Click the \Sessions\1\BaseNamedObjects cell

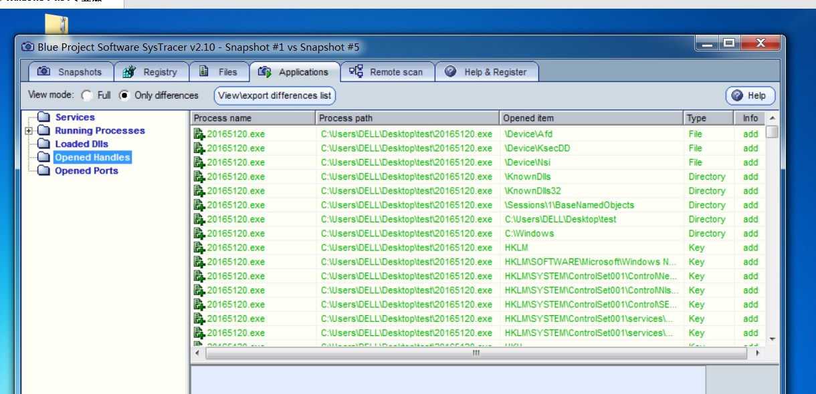(569, 205)
